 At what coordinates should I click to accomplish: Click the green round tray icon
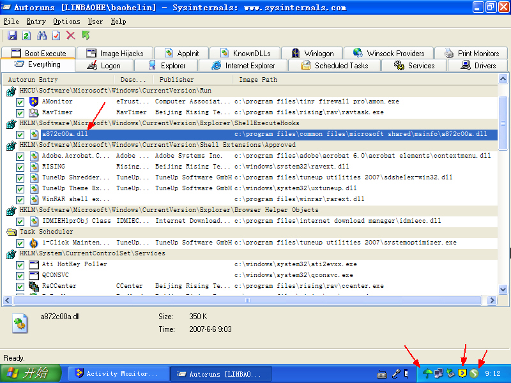(x=474, y=373)
